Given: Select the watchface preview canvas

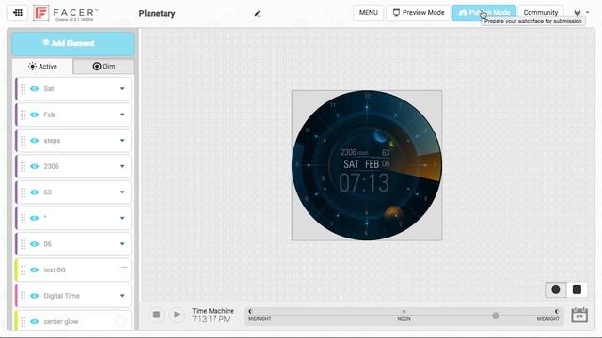Looking at the screenshot, I should (x=367, y=165).
